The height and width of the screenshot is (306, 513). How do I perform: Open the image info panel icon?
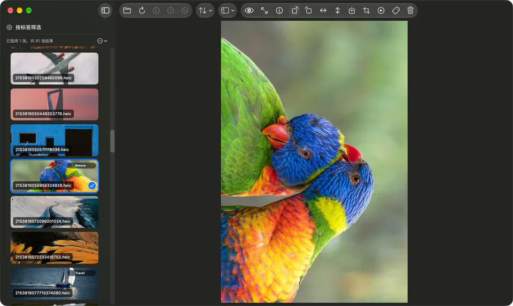(279, 11)
